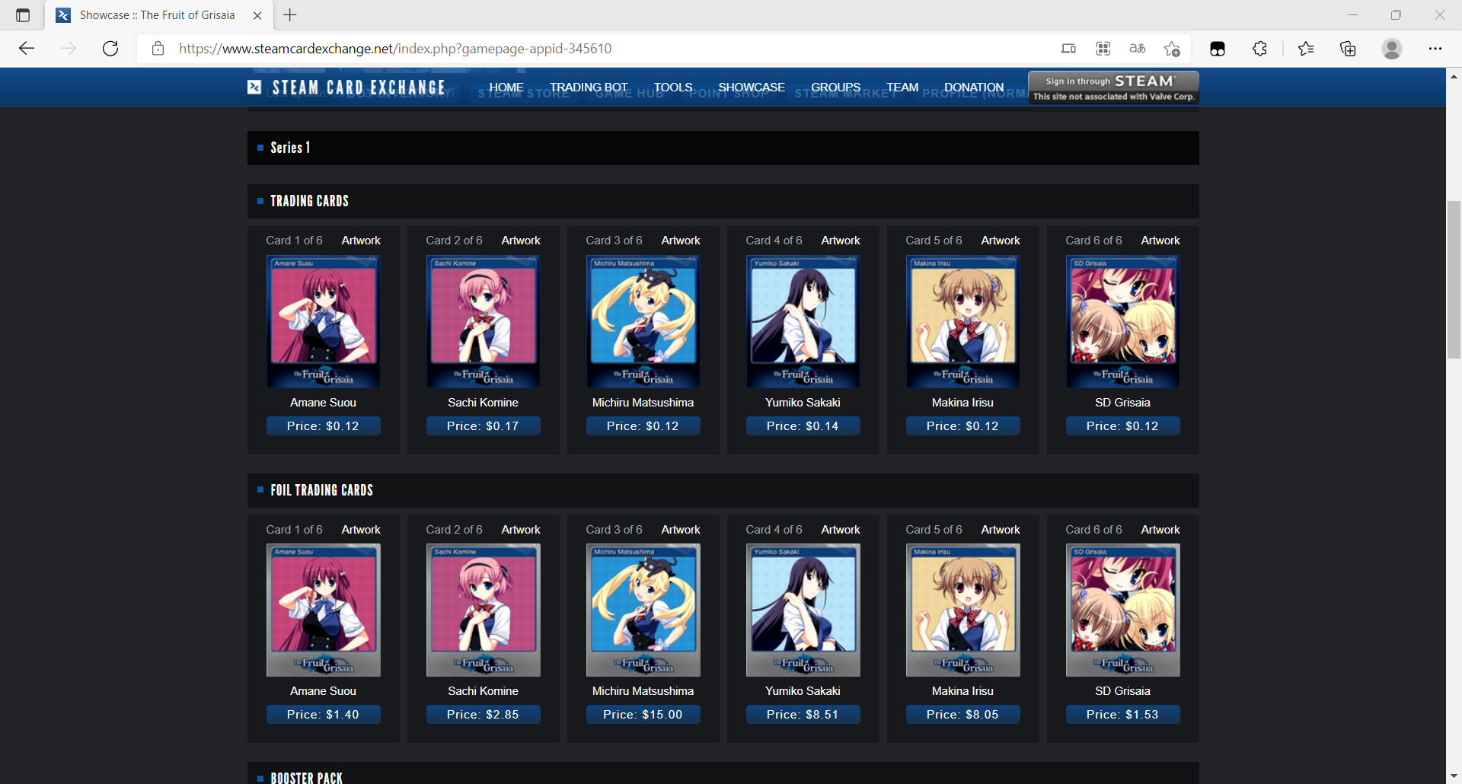Click the Steam Card Exchange logo
Viewport: 1462px width, 784px height.
pyautogui.click(x=346, y=88)
